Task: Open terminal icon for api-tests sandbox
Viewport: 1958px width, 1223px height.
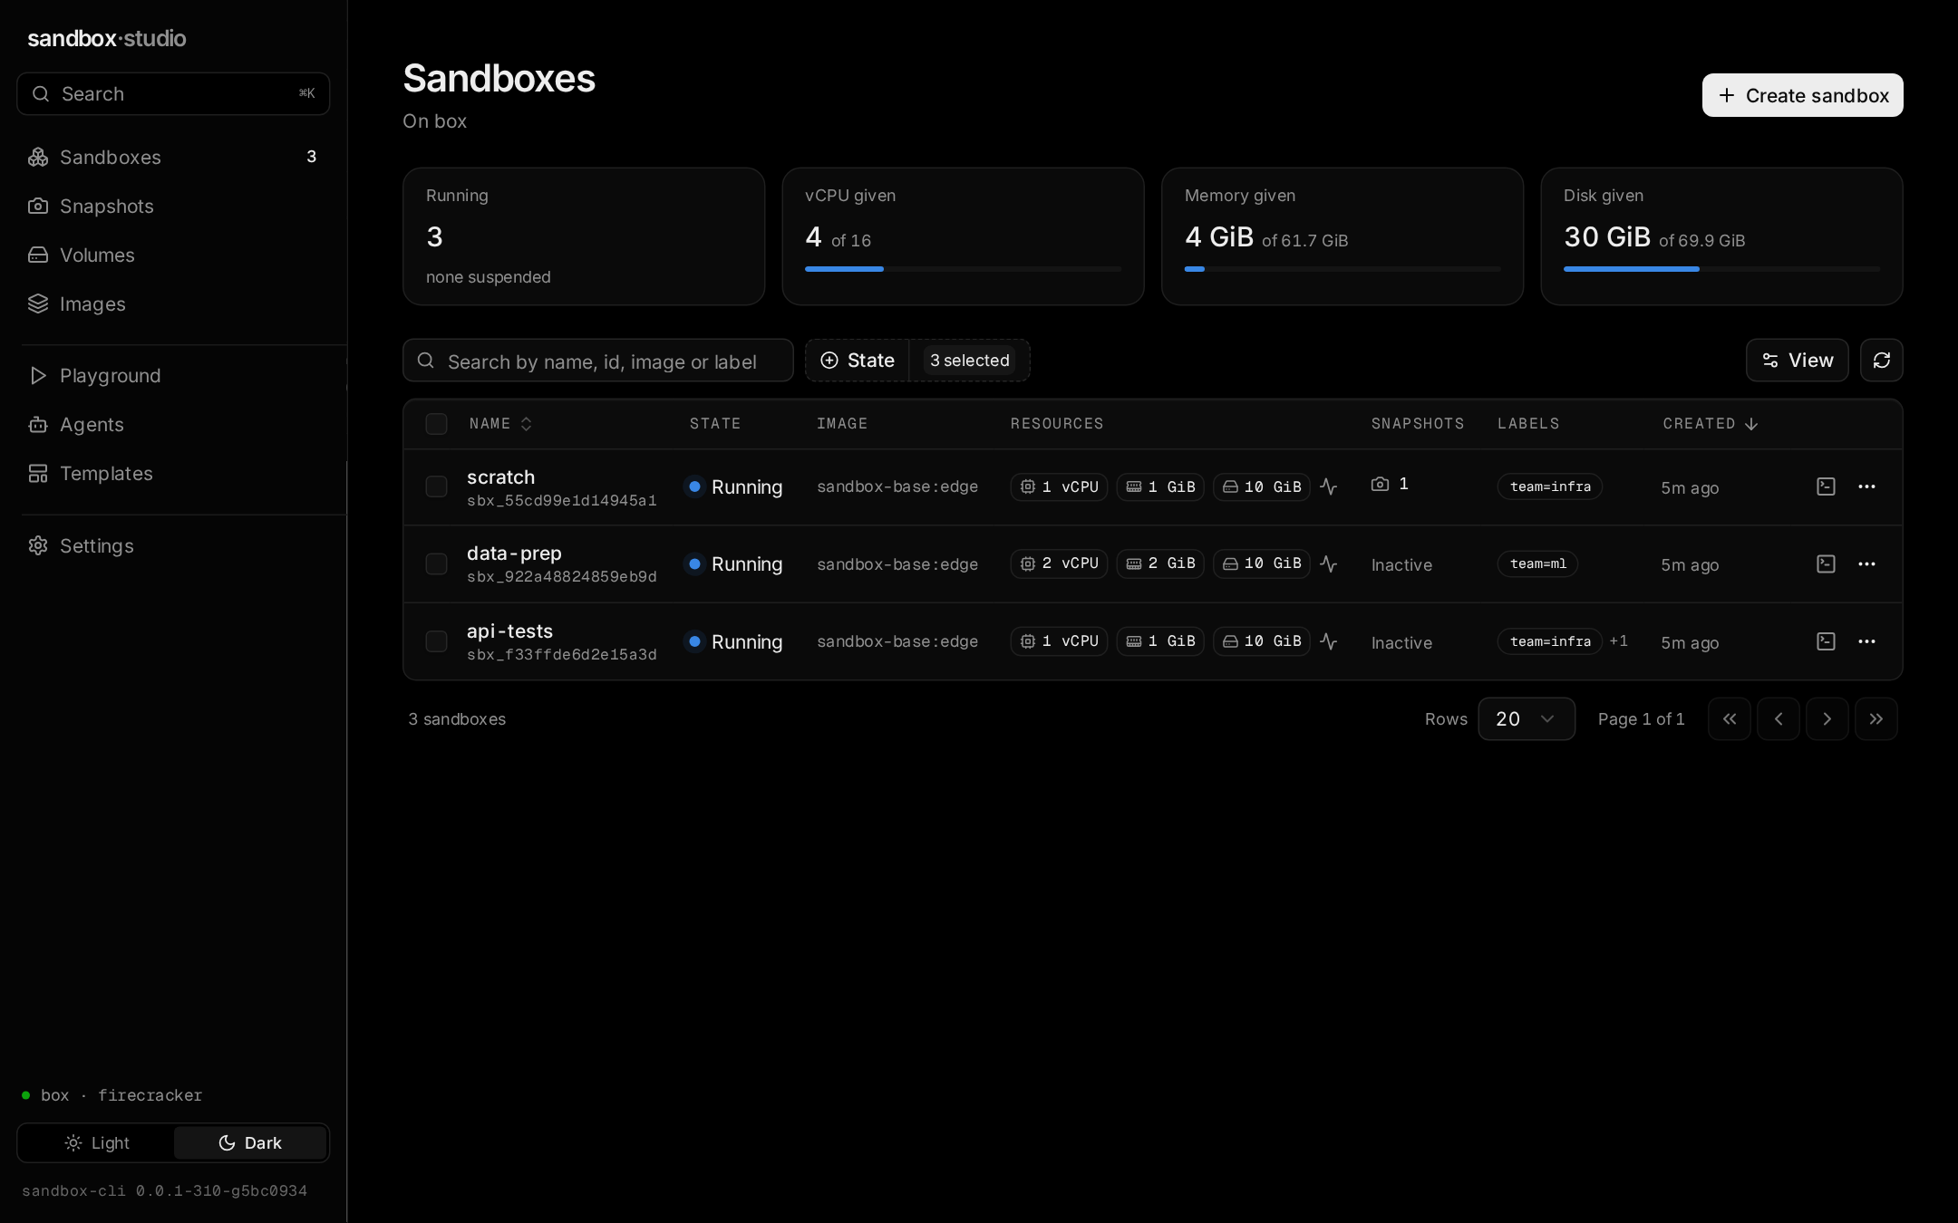Action: click(x=1826, y=641)
